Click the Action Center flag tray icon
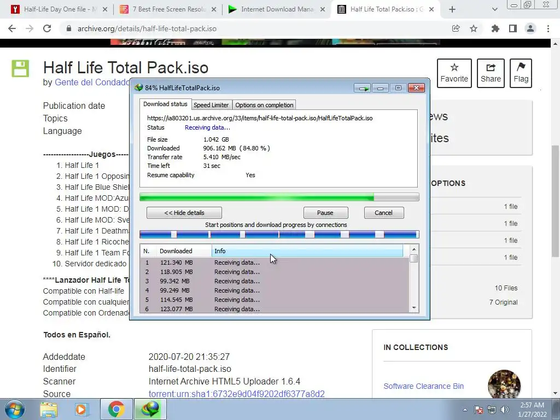 click(x=479, y=410)
